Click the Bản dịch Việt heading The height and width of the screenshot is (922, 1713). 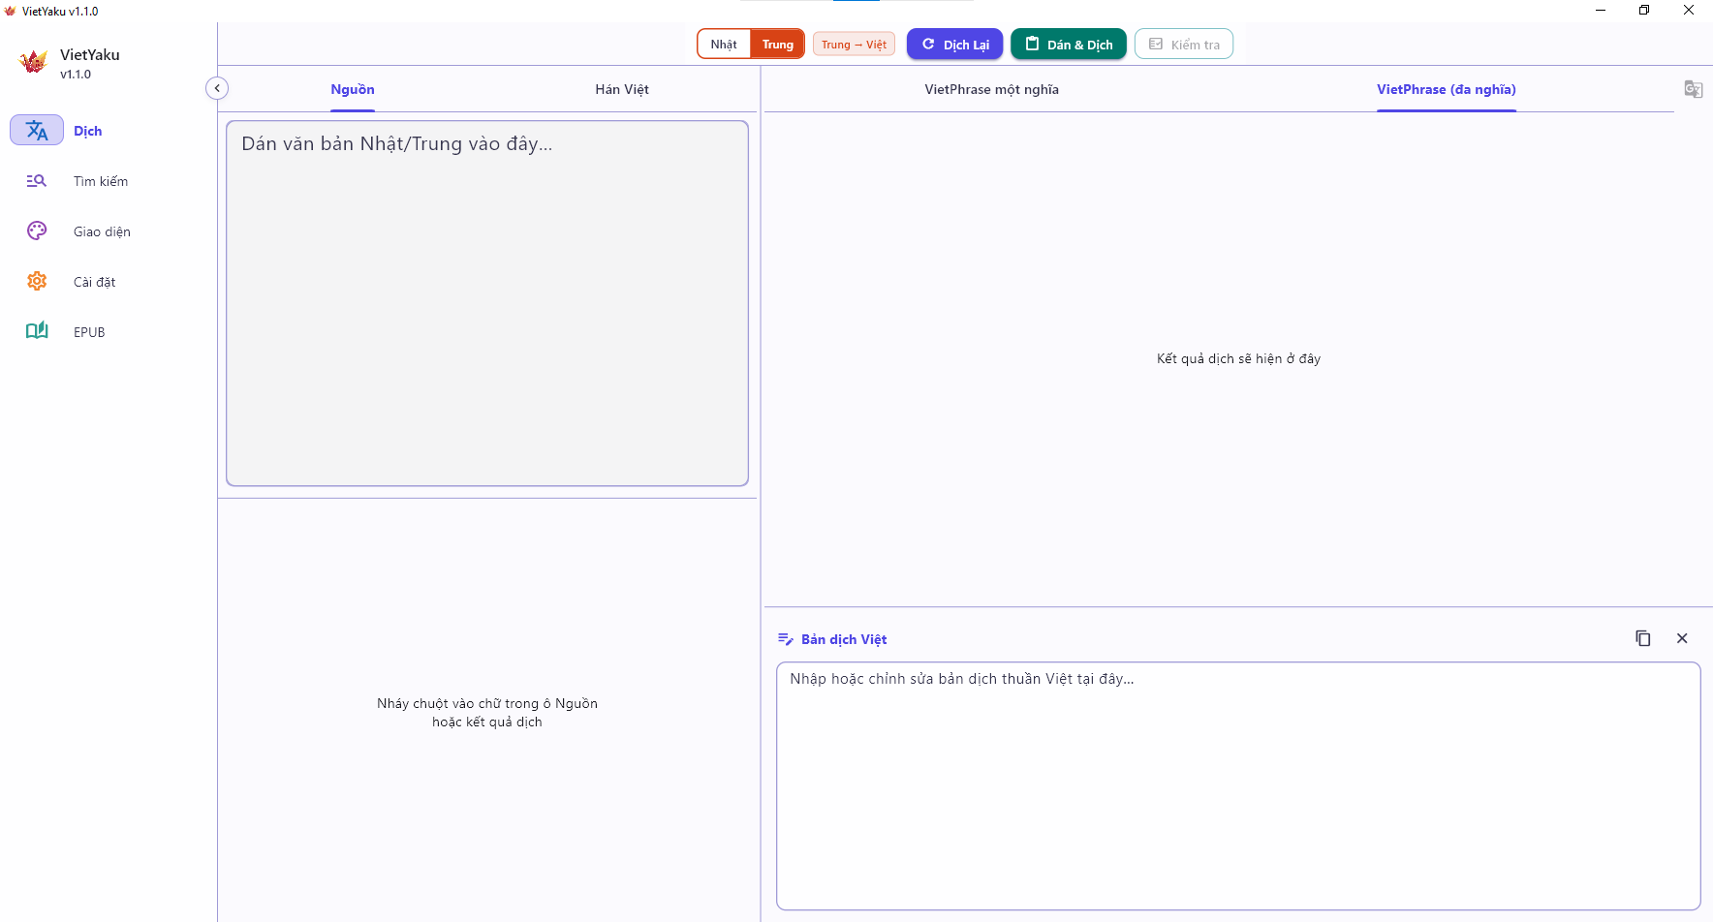(844, 639)
